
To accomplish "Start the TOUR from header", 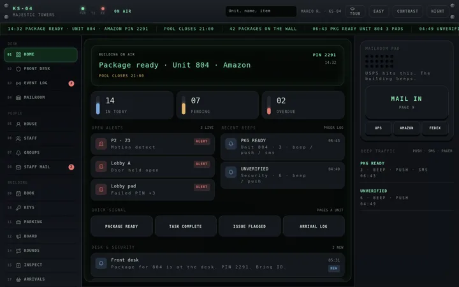I will 355,11.
